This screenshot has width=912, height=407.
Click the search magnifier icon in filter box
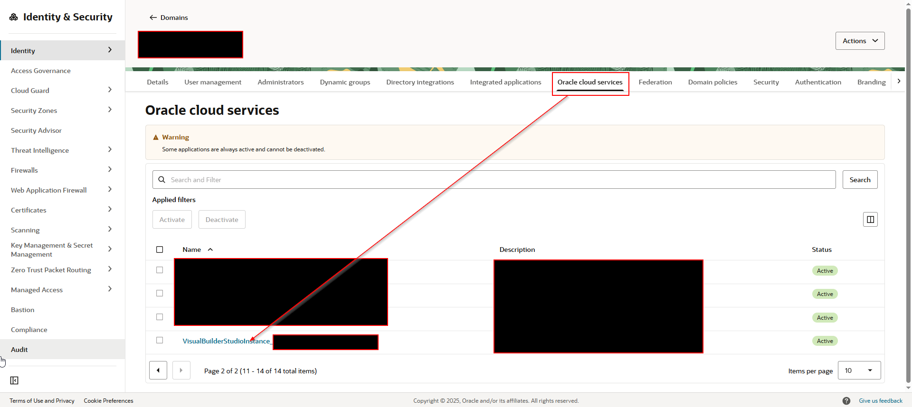tap(161, 180)
